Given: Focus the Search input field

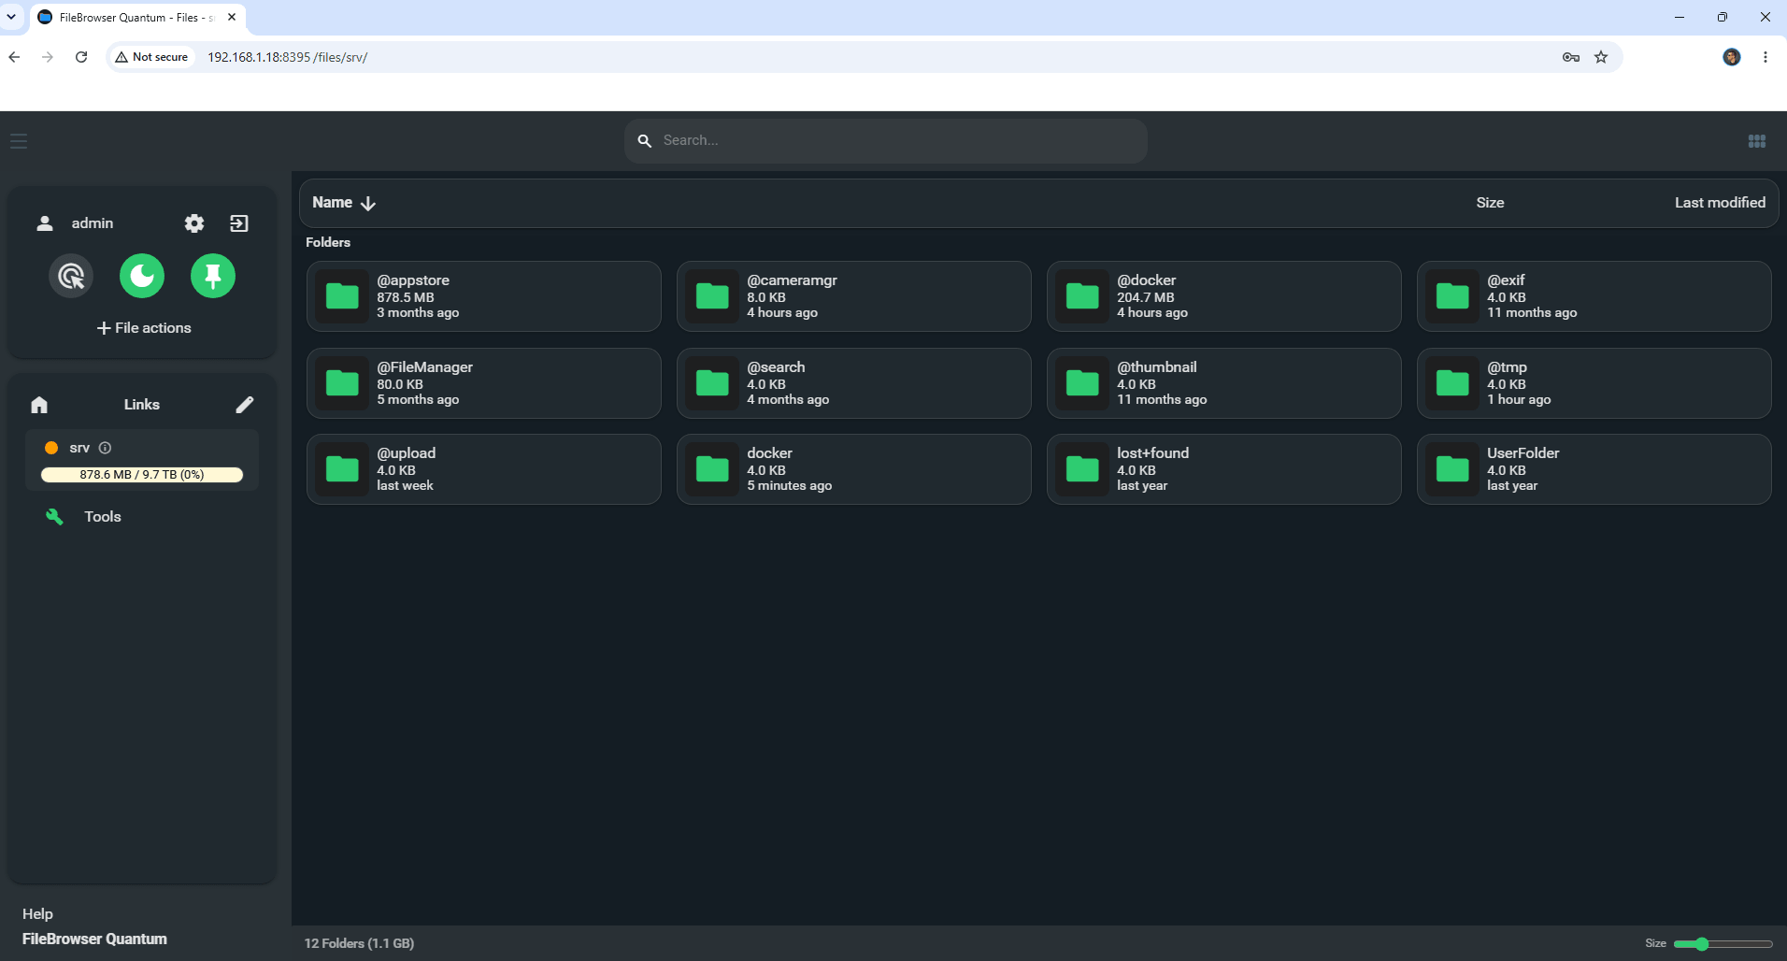Looking at the screenshot, I should (x=886, y=140).
